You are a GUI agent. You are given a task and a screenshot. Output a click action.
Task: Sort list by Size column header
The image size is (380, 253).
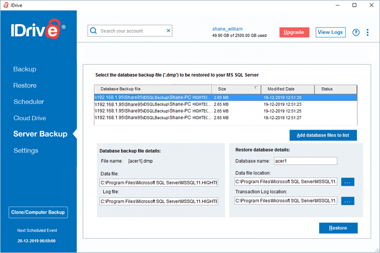point(236,89)
